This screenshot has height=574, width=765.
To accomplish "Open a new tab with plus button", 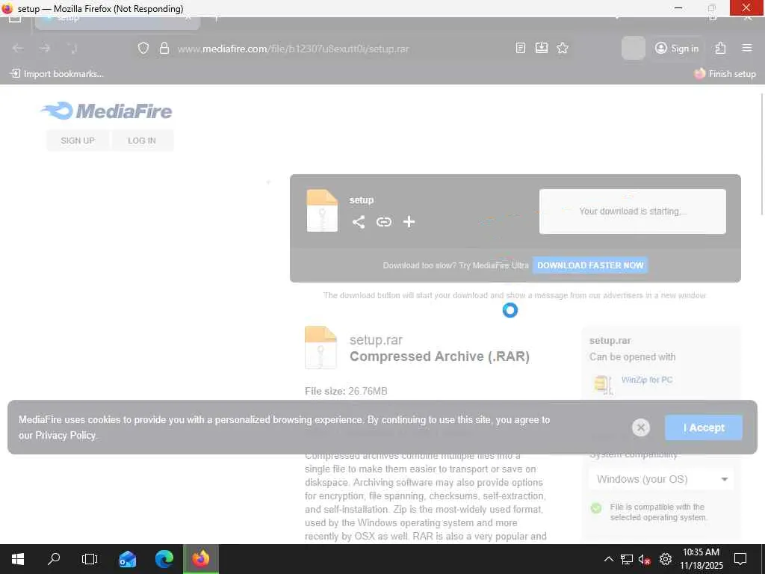I will click(216, 19).
